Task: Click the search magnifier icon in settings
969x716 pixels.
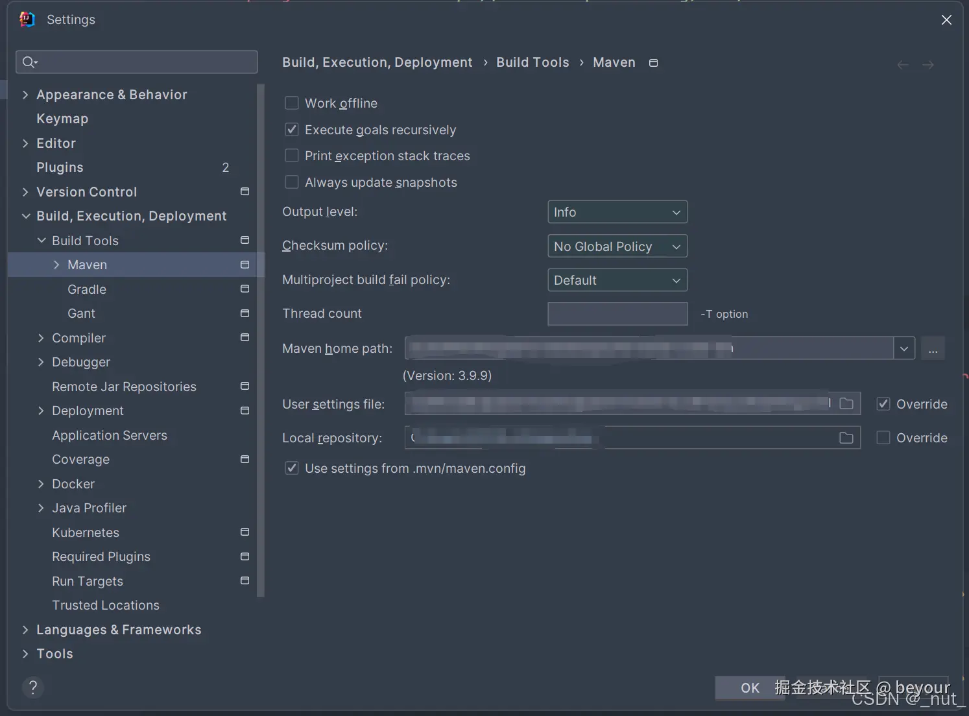Action: tap(30, 62)
